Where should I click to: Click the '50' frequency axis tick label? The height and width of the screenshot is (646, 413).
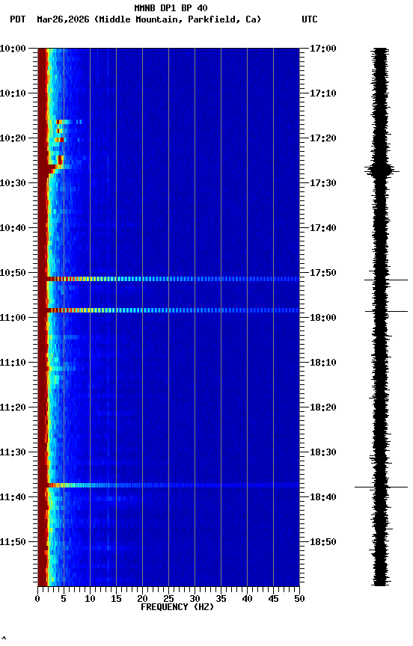(299, 599)
